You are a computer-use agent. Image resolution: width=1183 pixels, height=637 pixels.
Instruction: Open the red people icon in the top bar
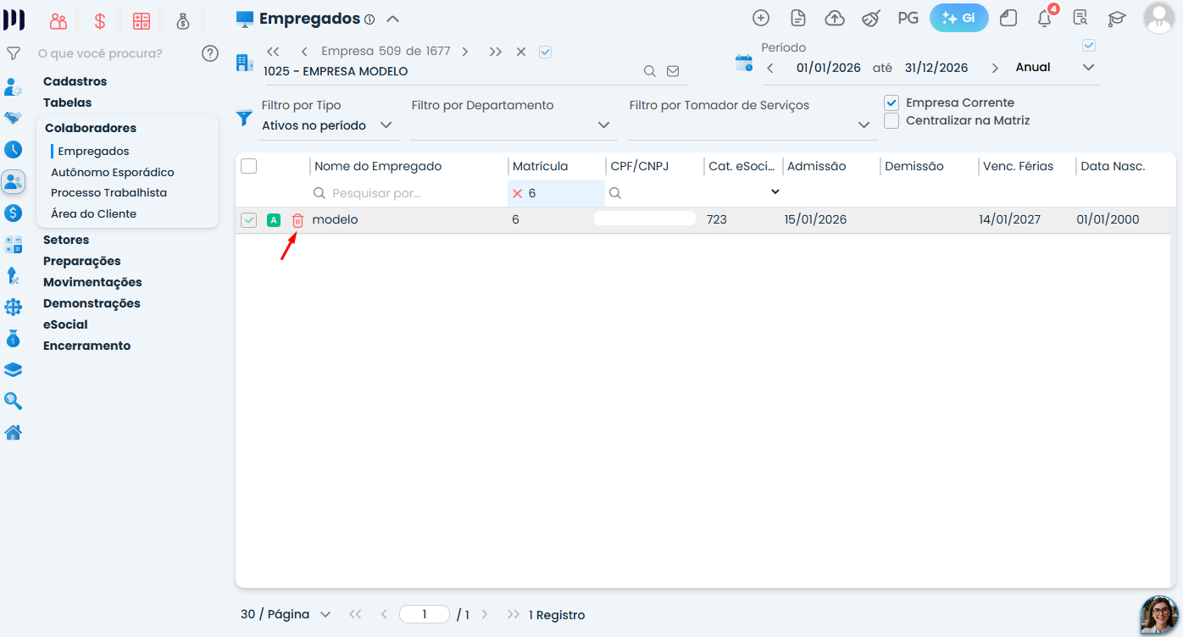pyautogui.click(x=58, y=21)
